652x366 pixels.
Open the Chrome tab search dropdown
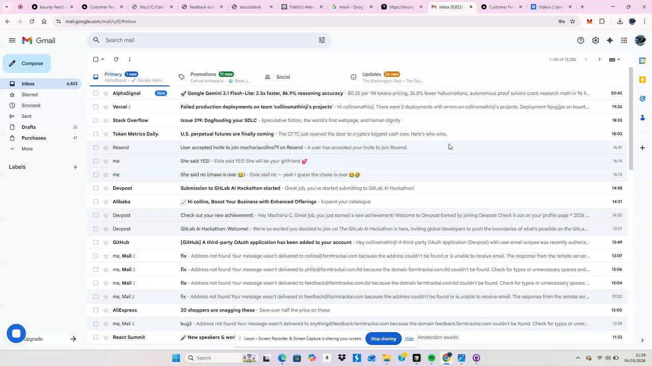point(7,7)
